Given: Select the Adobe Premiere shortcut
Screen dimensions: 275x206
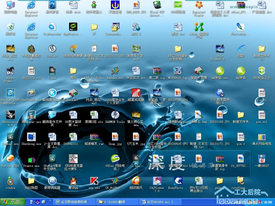Looking at the screenshot, I should click(10, 71).
